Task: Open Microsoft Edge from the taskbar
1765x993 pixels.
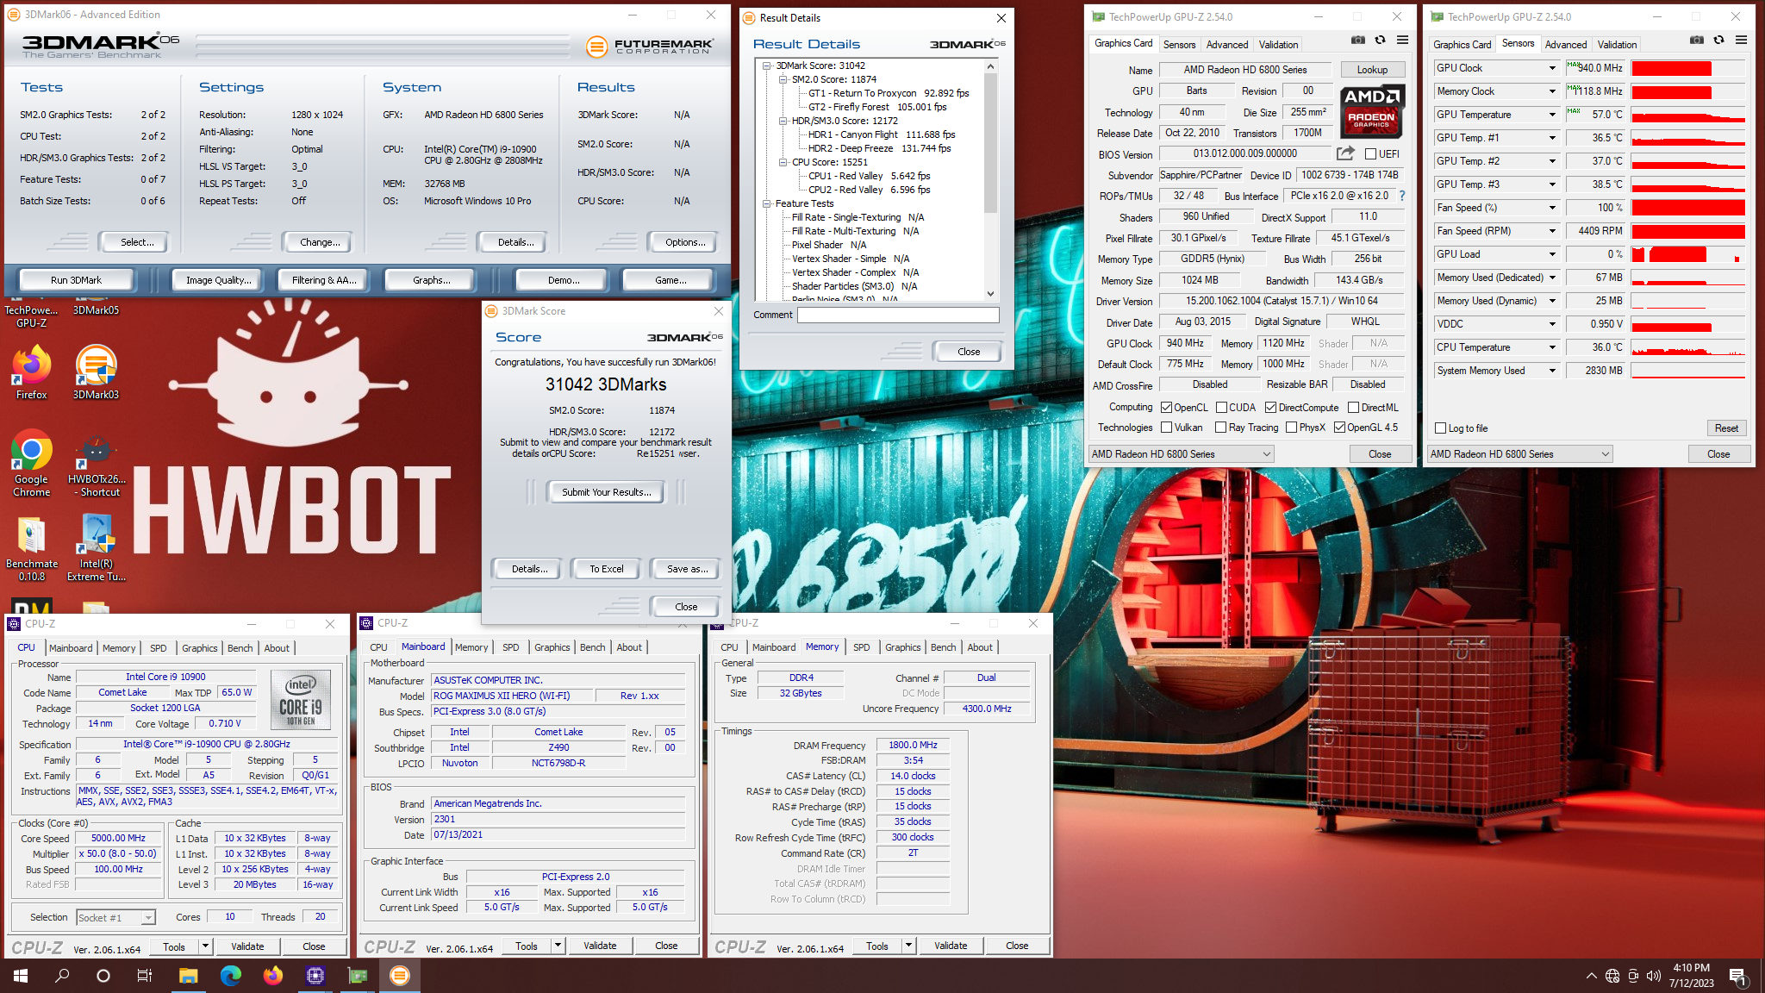Action: tap(230, 976)
